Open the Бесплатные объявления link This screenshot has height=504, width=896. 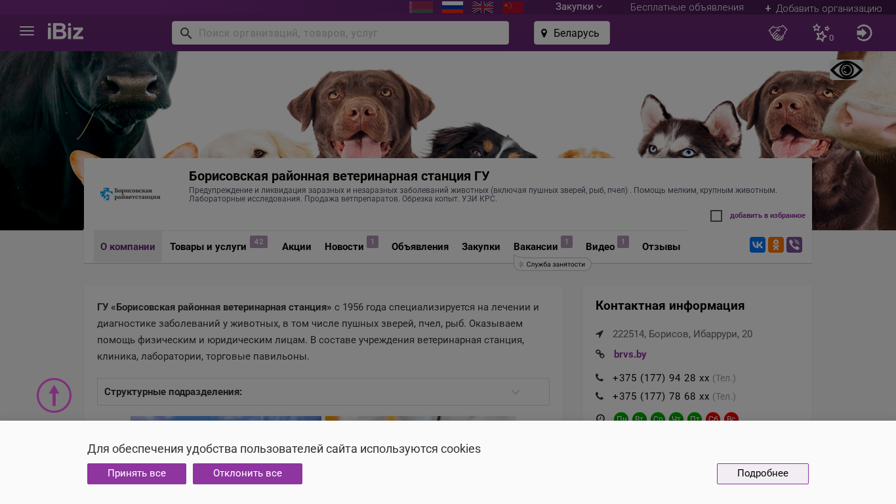click(x=687, y=7)
